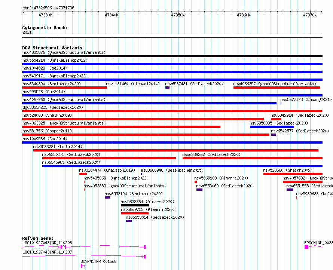The image size is (333, 270).
Task: Open the black nsv5833364 (Almarri2020) bar
Action: [x=135, y=205]
